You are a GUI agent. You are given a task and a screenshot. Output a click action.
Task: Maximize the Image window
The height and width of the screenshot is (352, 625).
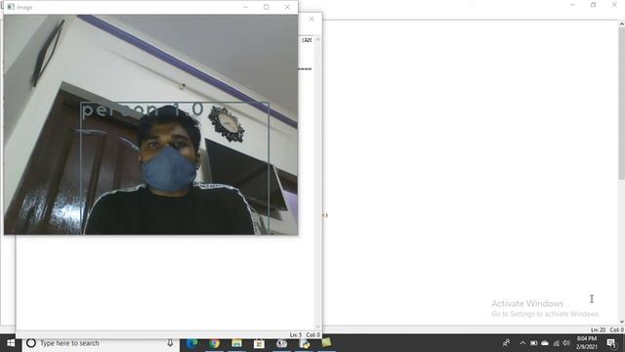click(267, 7)
